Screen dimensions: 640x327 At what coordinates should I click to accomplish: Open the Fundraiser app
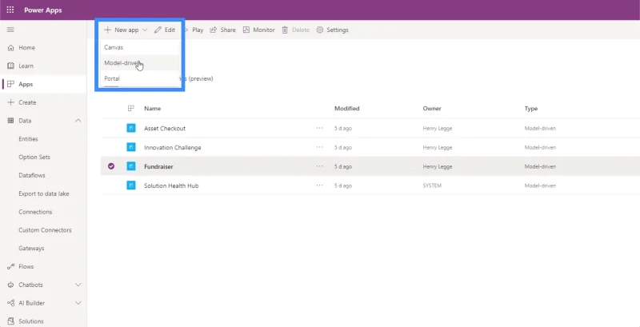[158, 167]
